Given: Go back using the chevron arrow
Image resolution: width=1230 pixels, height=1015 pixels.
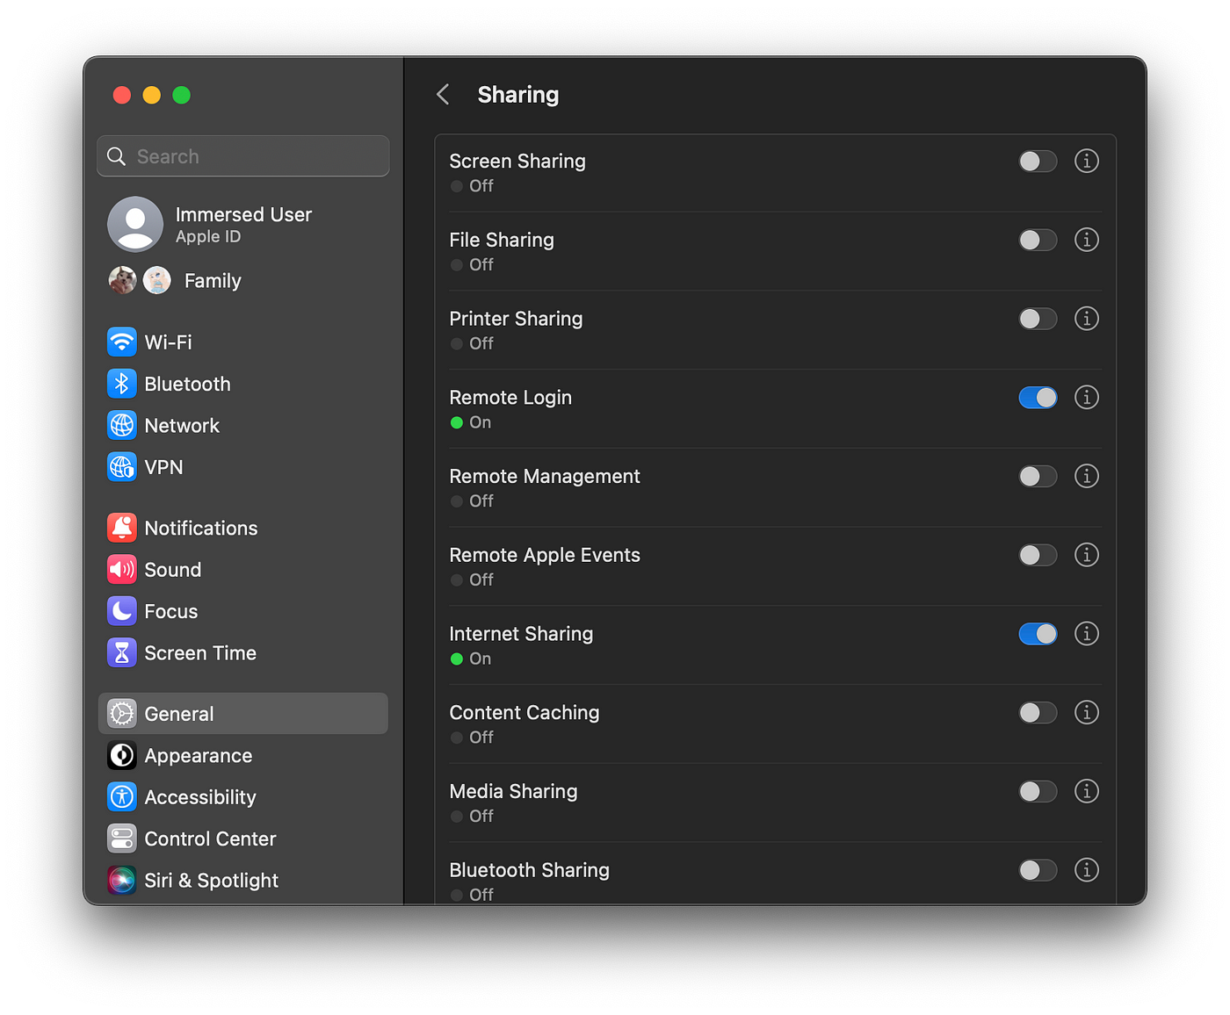Looking at the screenshot, I should [x=443, y=95].
